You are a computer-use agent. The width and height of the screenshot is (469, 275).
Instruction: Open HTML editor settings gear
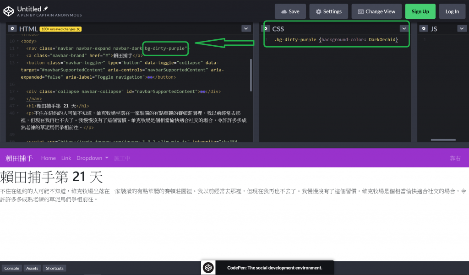click(x=12, y=29)
